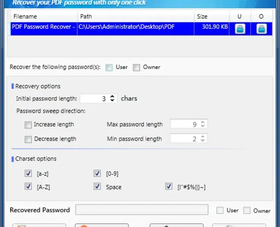The image size is (280, 227).
Task: Decrease initial password length with down arrow
Action: click(x=112, y=100)
